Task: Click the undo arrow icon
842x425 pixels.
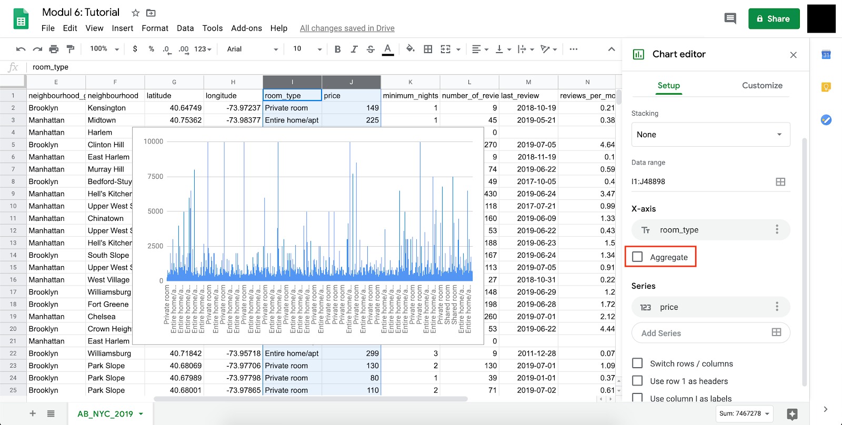Action: coord(21,49)
